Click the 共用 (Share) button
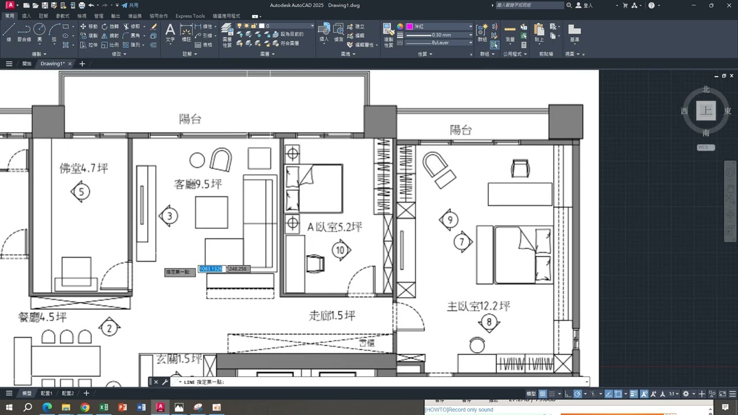 130,5
